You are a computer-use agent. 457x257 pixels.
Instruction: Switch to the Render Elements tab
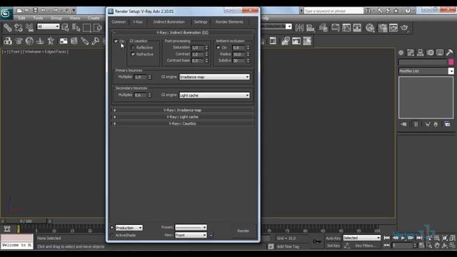[229, 22]
